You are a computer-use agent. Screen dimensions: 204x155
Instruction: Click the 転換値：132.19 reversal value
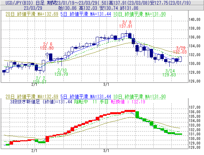(128, 102)
